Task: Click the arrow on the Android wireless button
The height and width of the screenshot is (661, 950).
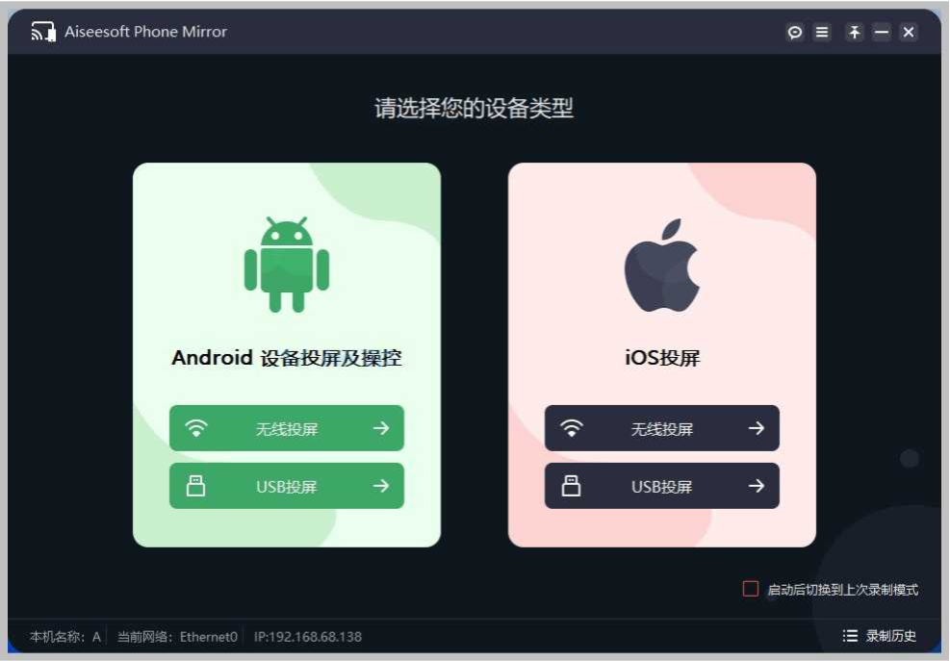Action: [381, 428]
